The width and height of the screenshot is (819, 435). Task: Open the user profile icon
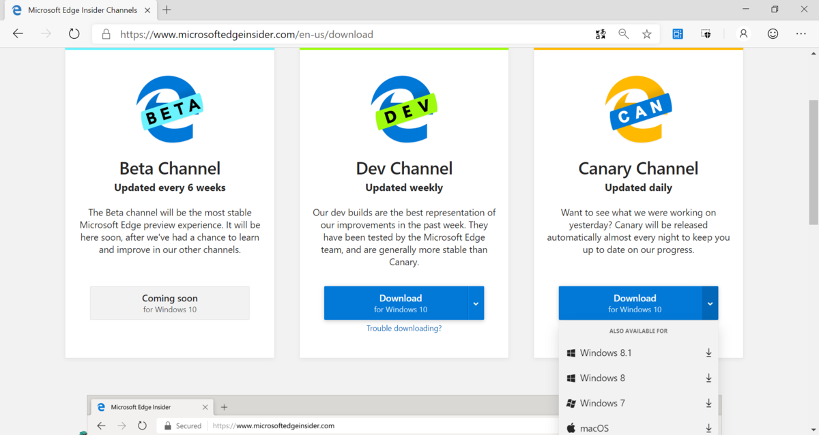743,33
